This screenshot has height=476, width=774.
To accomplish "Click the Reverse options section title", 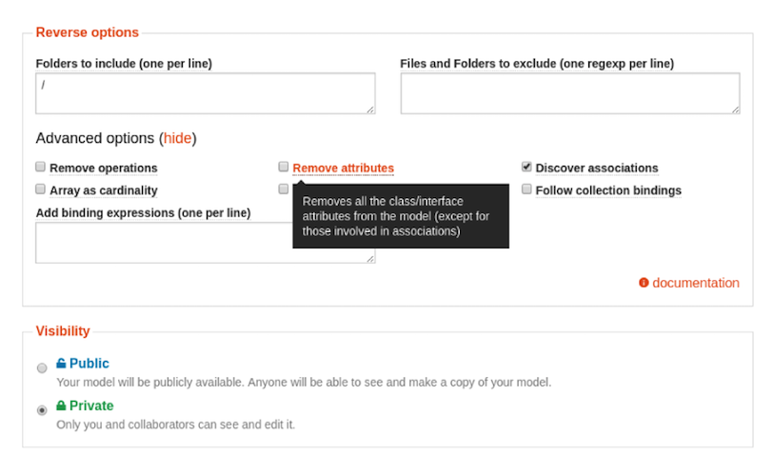I will (88, 32).
